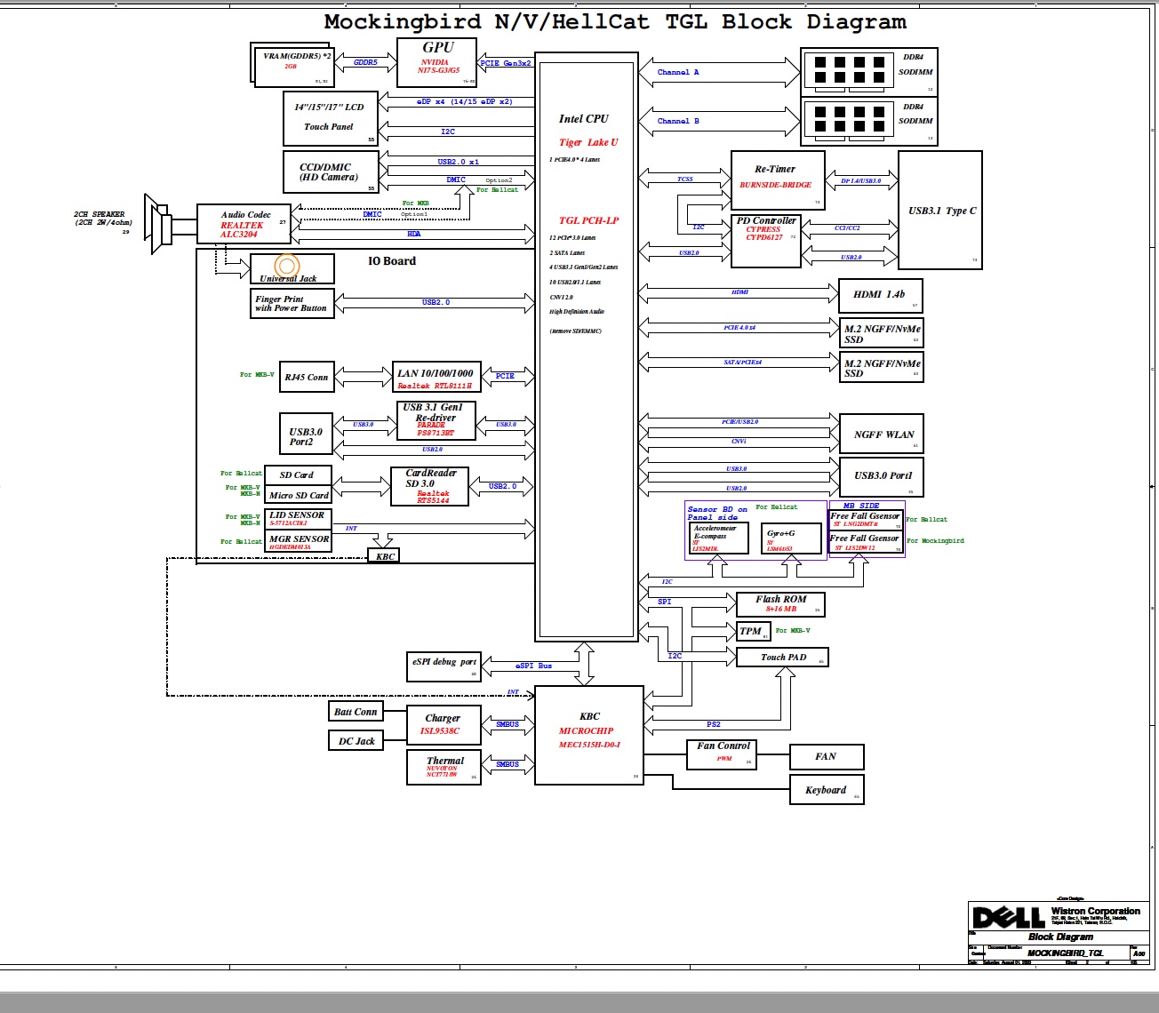Select the diagram title Mockingbird N/V/HellCat TGL
The height and width of the screenshot is (1013, 1159).
coord(615,22)
